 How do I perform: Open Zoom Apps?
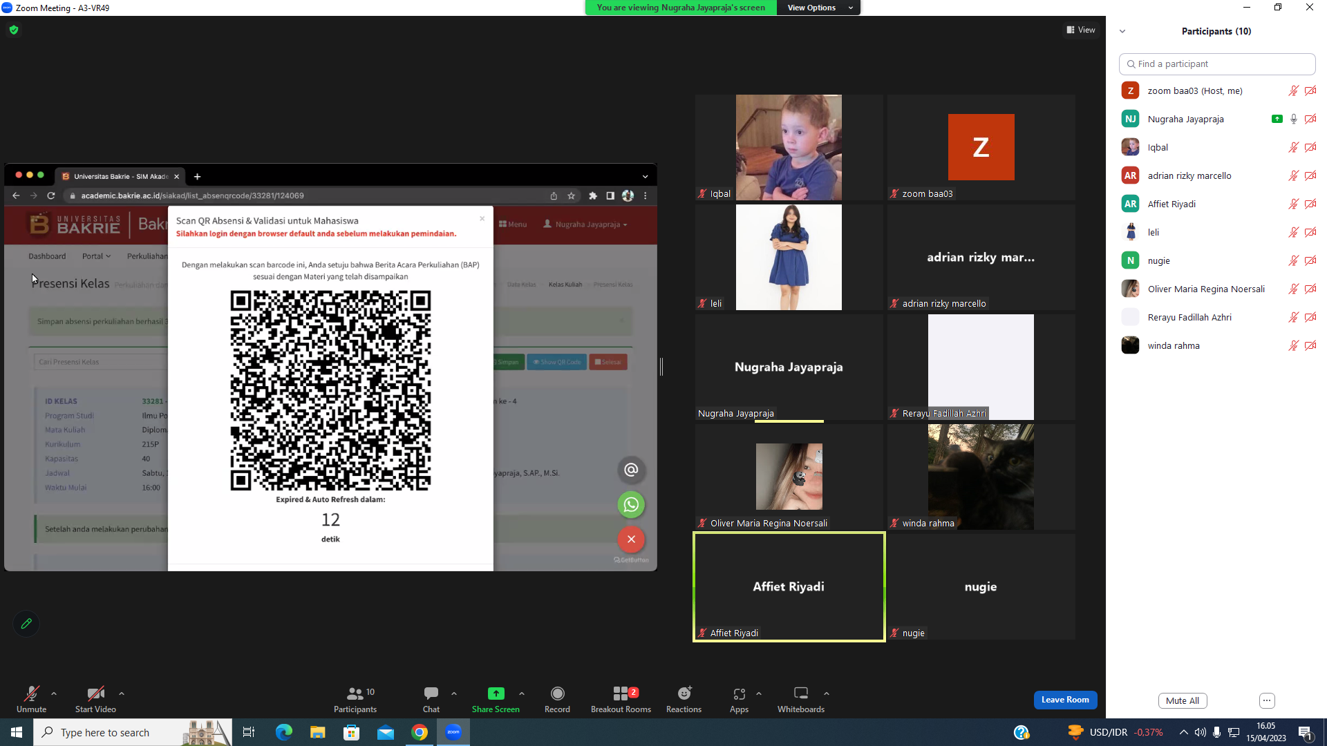[739, 699]
